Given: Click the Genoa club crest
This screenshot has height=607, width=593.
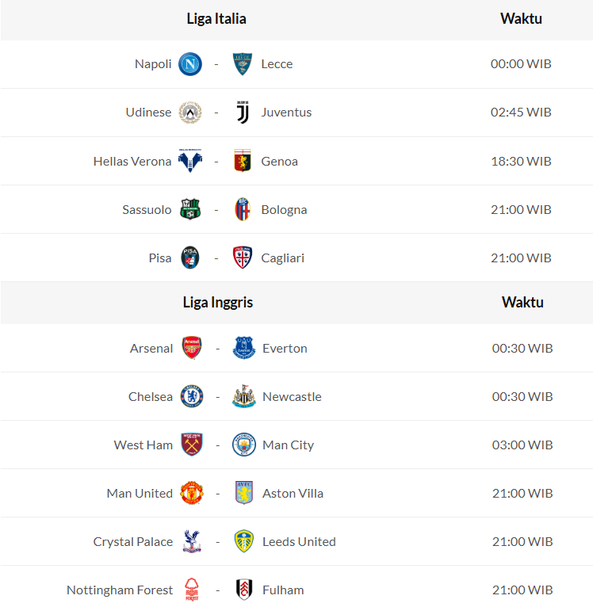Looking at the screenshot, I should click(243, 162).
